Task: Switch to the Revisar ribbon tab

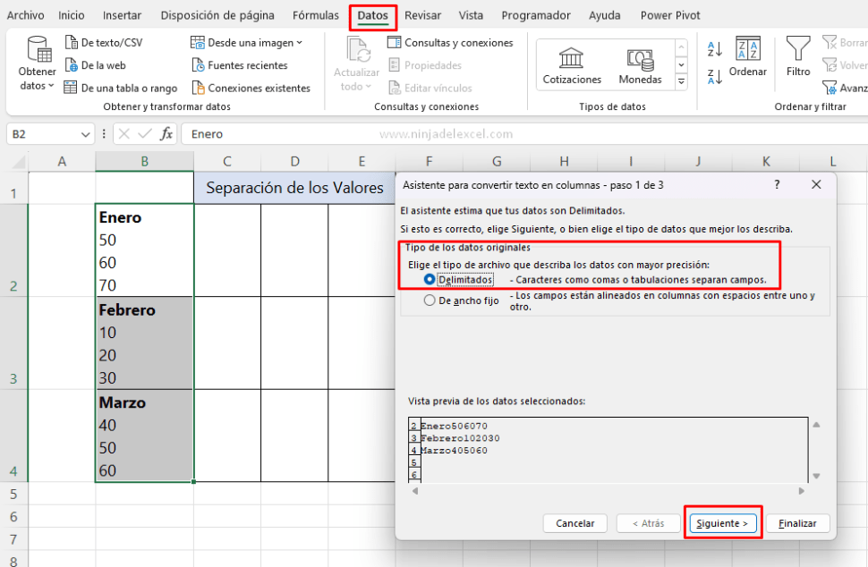Action: tap(422, 15)
